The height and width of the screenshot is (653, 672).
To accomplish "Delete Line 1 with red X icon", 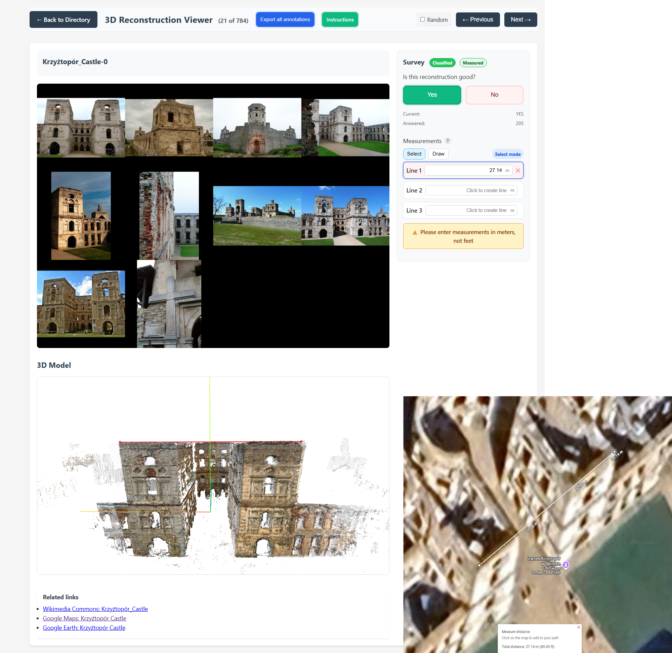I will [518, 170].
